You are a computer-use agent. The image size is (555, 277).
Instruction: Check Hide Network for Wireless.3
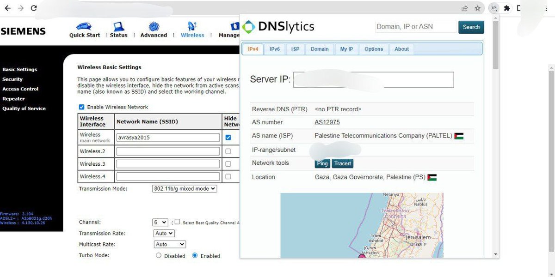coord(228,164)
